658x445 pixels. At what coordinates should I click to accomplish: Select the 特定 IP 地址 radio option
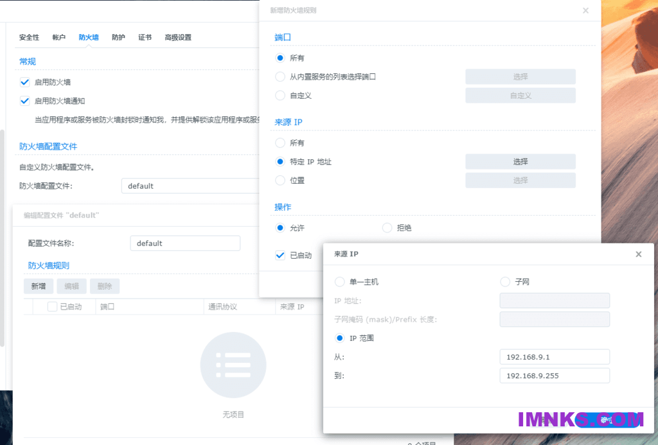[x=280, y=161]
